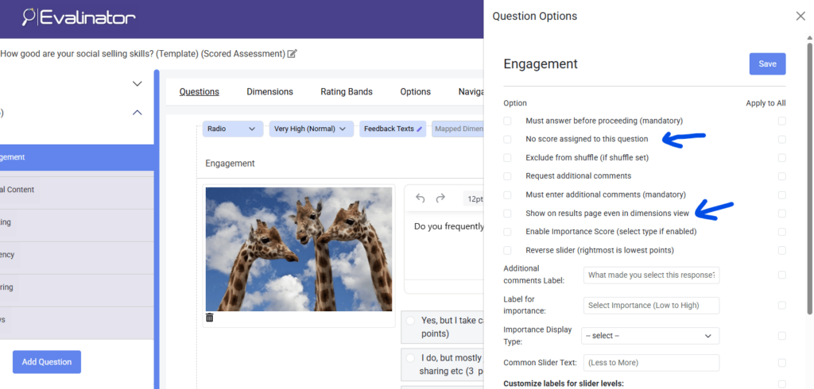This screenshot has width=814, height=389.
Task: Apply Common Slider Text to all
Action: point(782,363)
